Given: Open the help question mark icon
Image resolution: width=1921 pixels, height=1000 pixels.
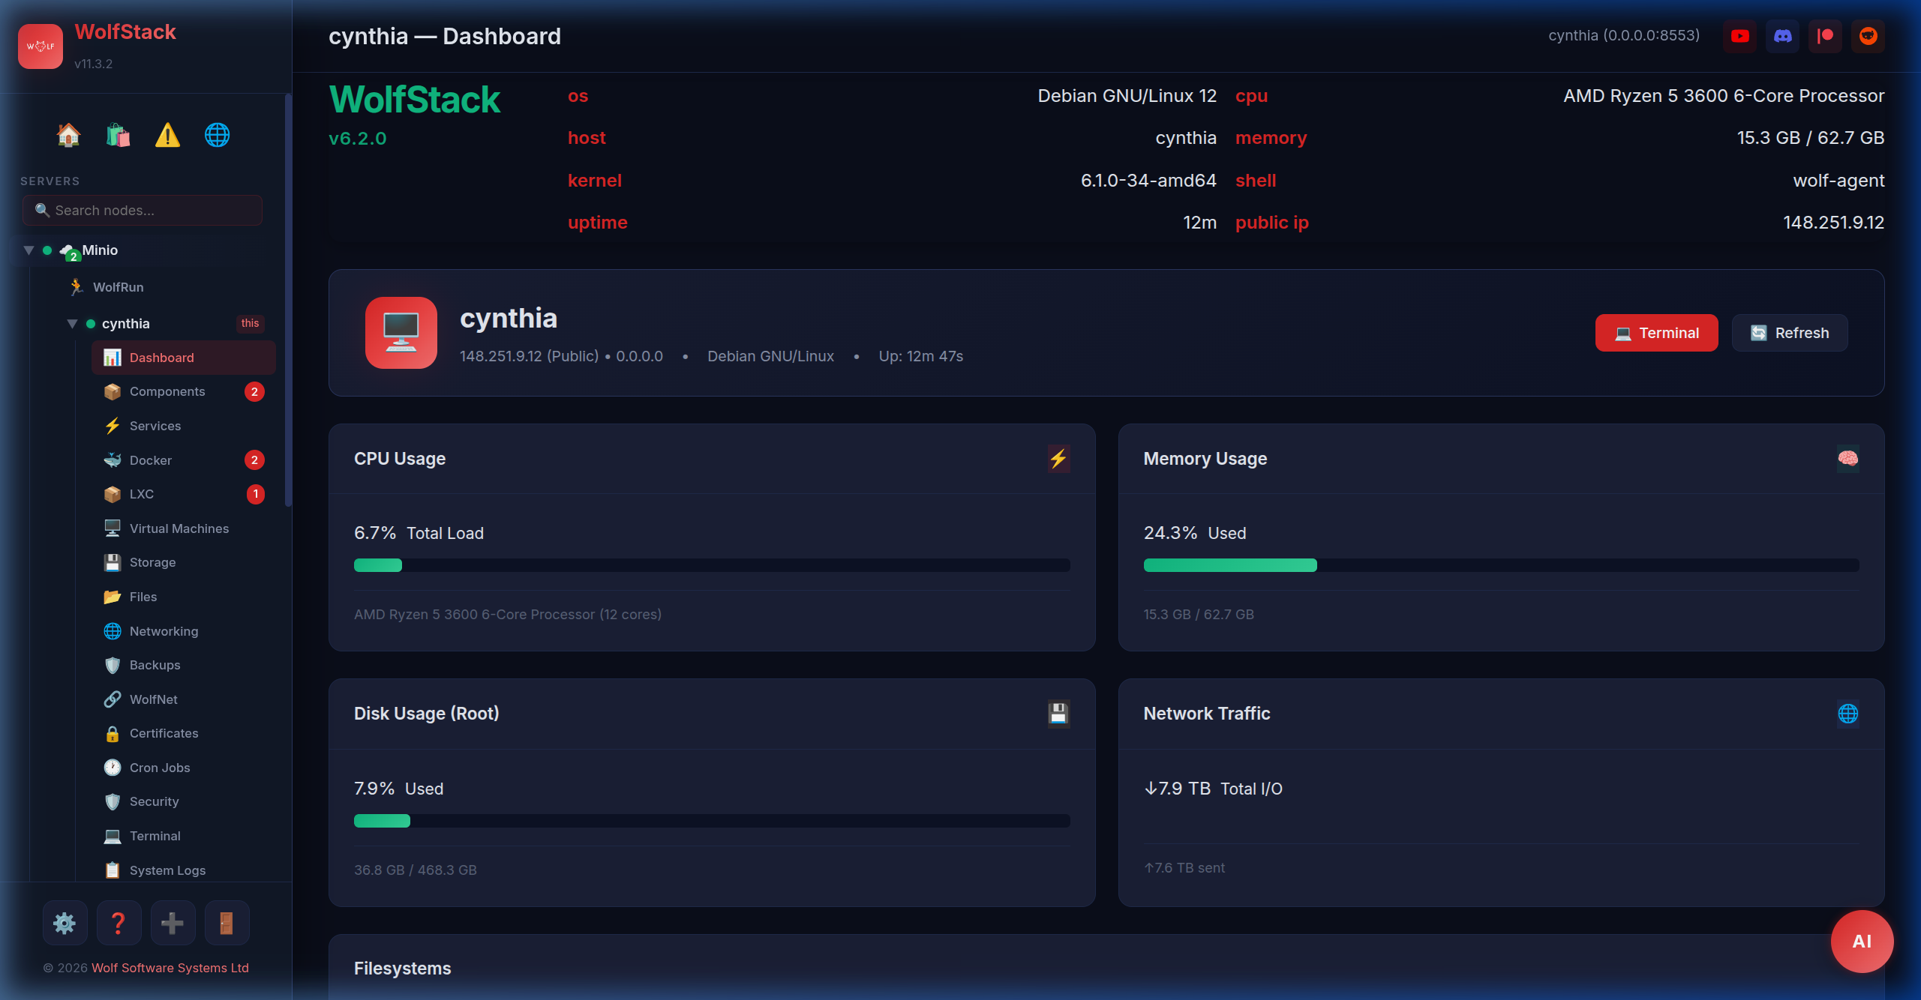Looking at the screenshot, I should click(x=119, y=923).
